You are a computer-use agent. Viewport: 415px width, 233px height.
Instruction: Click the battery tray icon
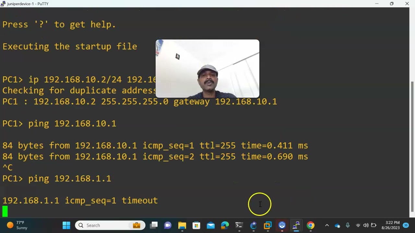(373, 225)
